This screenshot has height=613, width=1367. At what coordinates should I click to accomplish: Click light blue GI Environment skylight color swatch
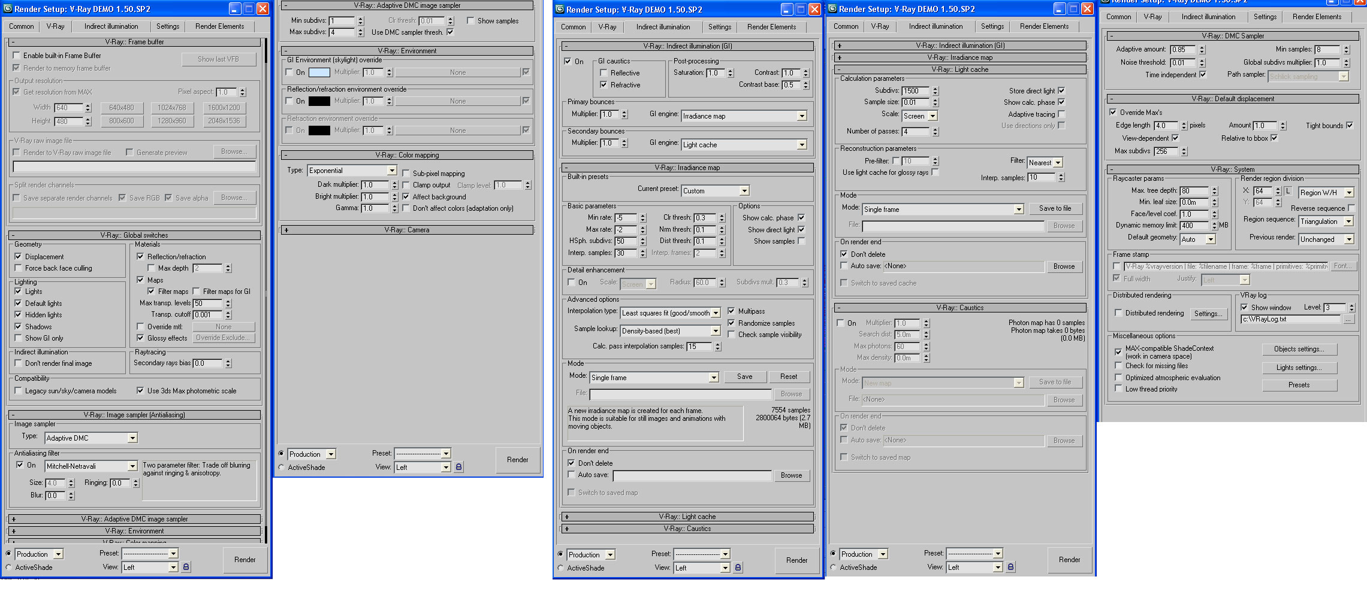319,72
